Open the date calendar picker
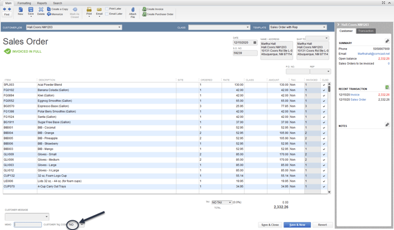 click(x=255, y=43)
